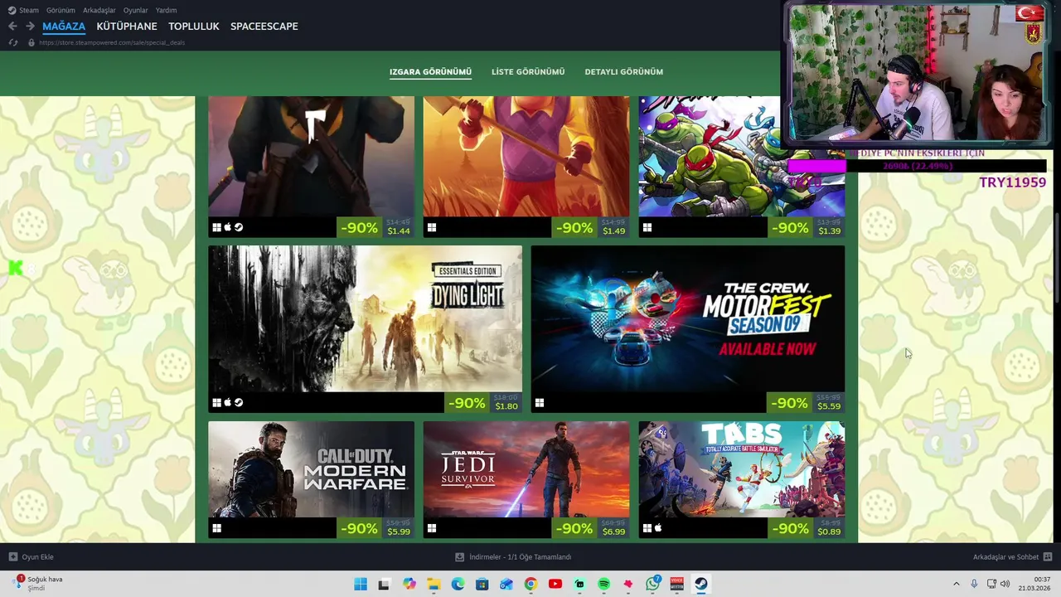Open WhatsApp from the taskbar
This screenshot has width=1061, height=597.
(x=652, y=585)
